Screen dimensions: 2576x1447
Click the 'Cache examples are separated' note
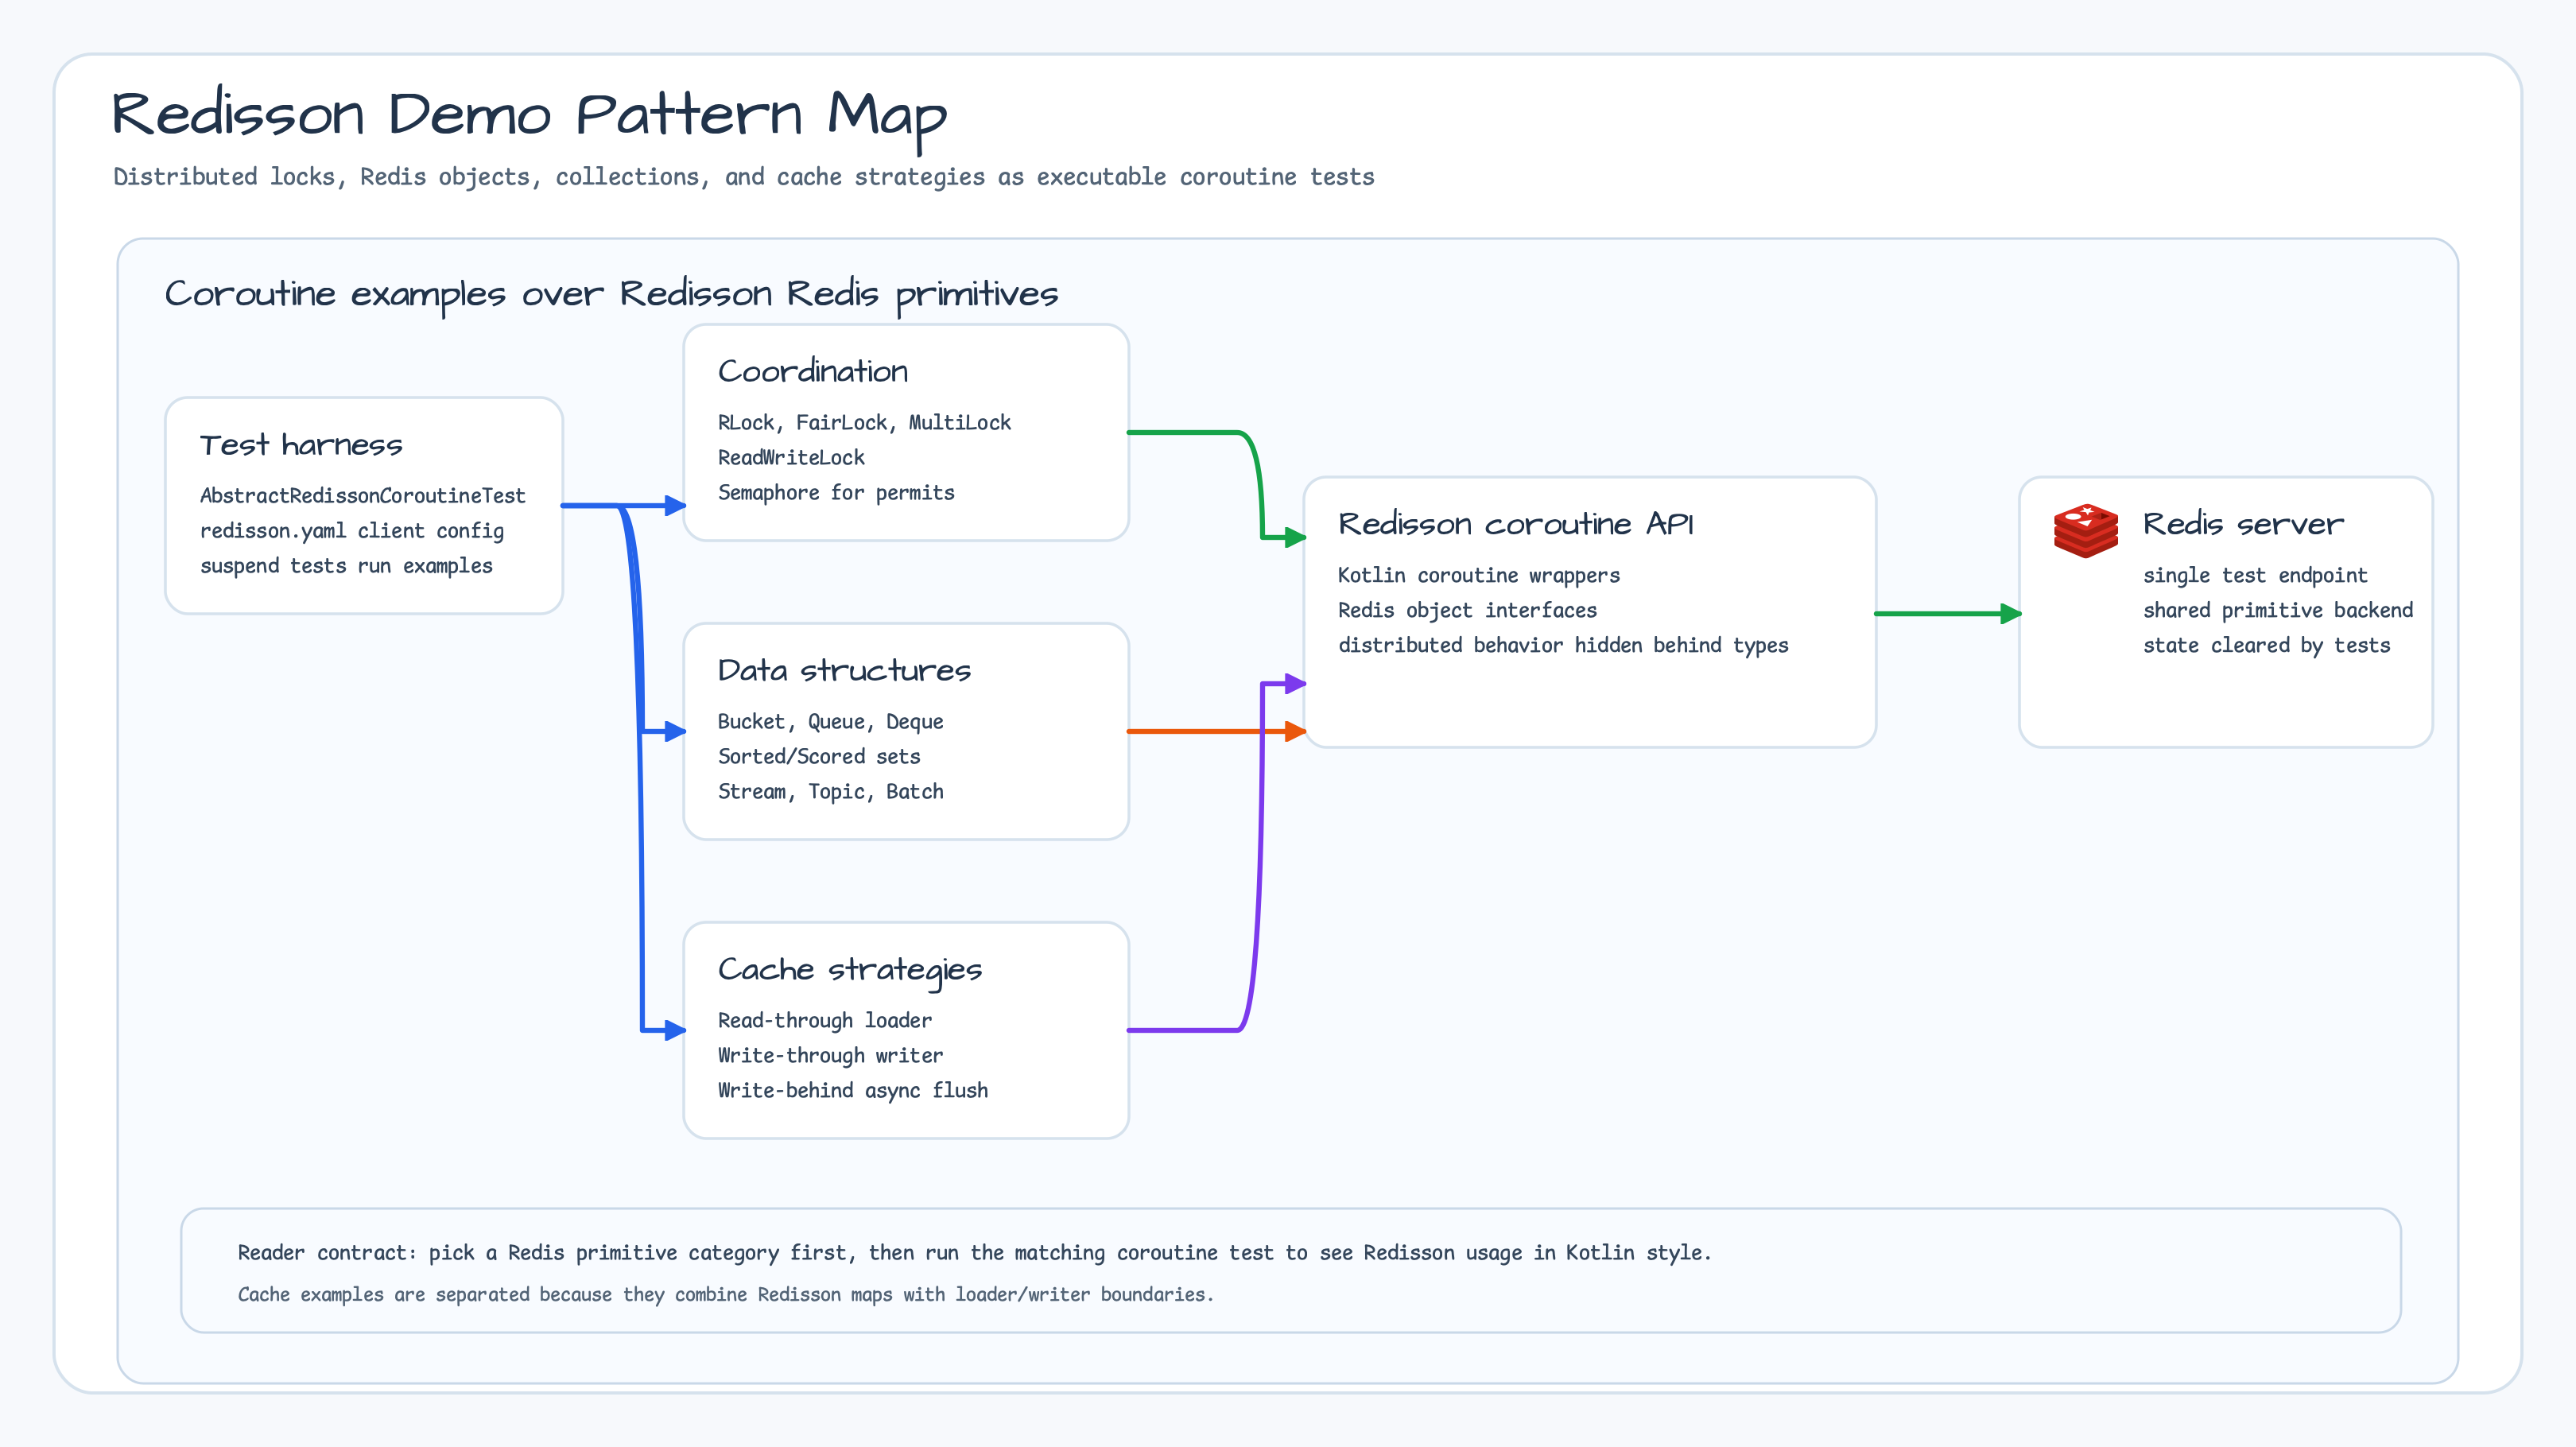725,1295
